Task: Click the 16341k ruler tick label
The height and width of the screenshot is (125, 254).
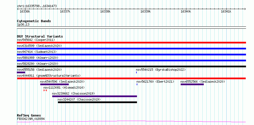Action: coord(226,11)
